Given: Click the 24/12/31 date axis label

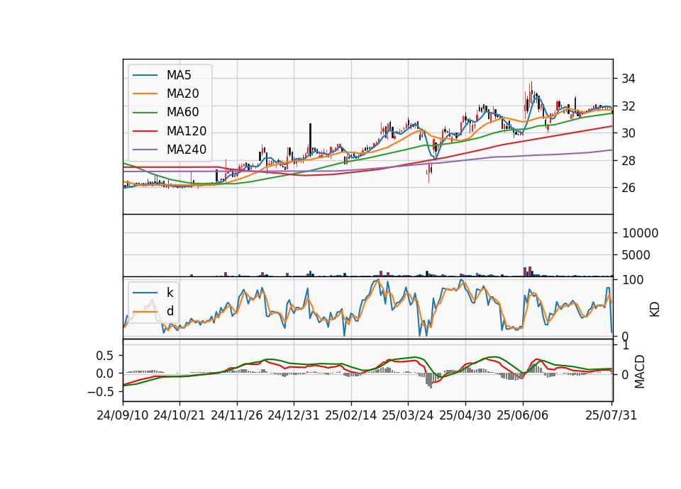Looking at the screenshot, I should click(x=294, y=415).
